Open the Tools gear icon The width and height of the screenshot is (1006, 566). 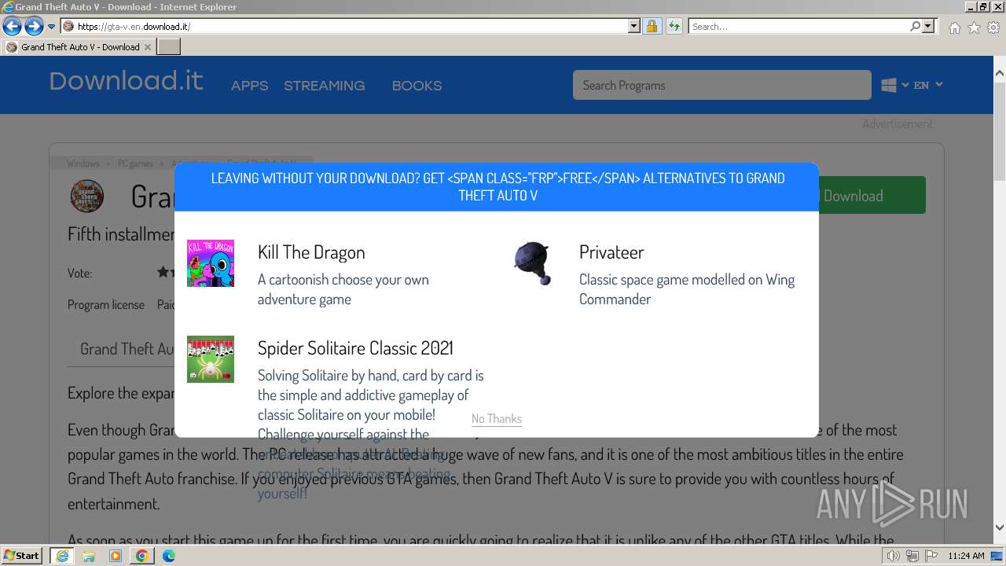click(x=993, y=28)
